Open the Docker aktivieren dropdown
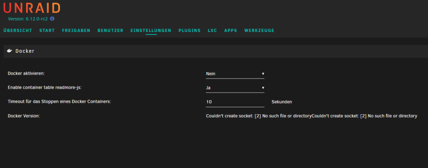The image size is (428, 168). [235, 74]
